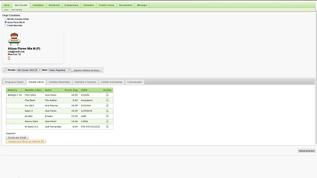Open the Asistencia menu tab

click(54, 5)
